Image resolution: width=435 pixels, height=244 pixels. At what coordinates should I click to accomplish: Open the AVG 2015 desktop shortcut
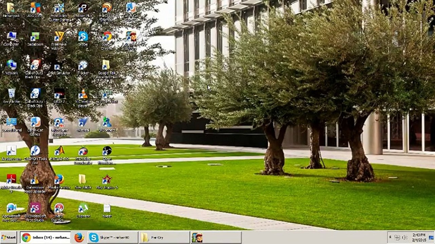point(35,10)
